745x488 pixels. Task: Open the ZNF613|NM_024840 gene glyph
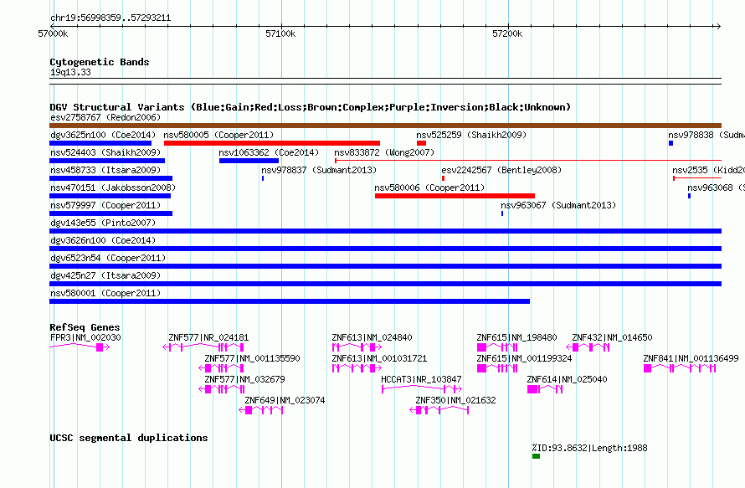[x=357, y=347]
